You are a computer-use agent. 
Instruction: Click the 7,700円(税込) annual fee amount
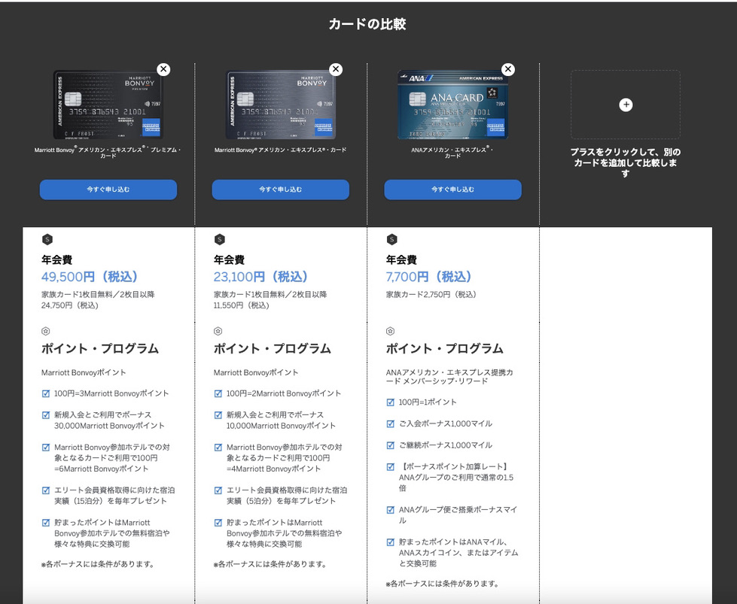coord(428,277)
